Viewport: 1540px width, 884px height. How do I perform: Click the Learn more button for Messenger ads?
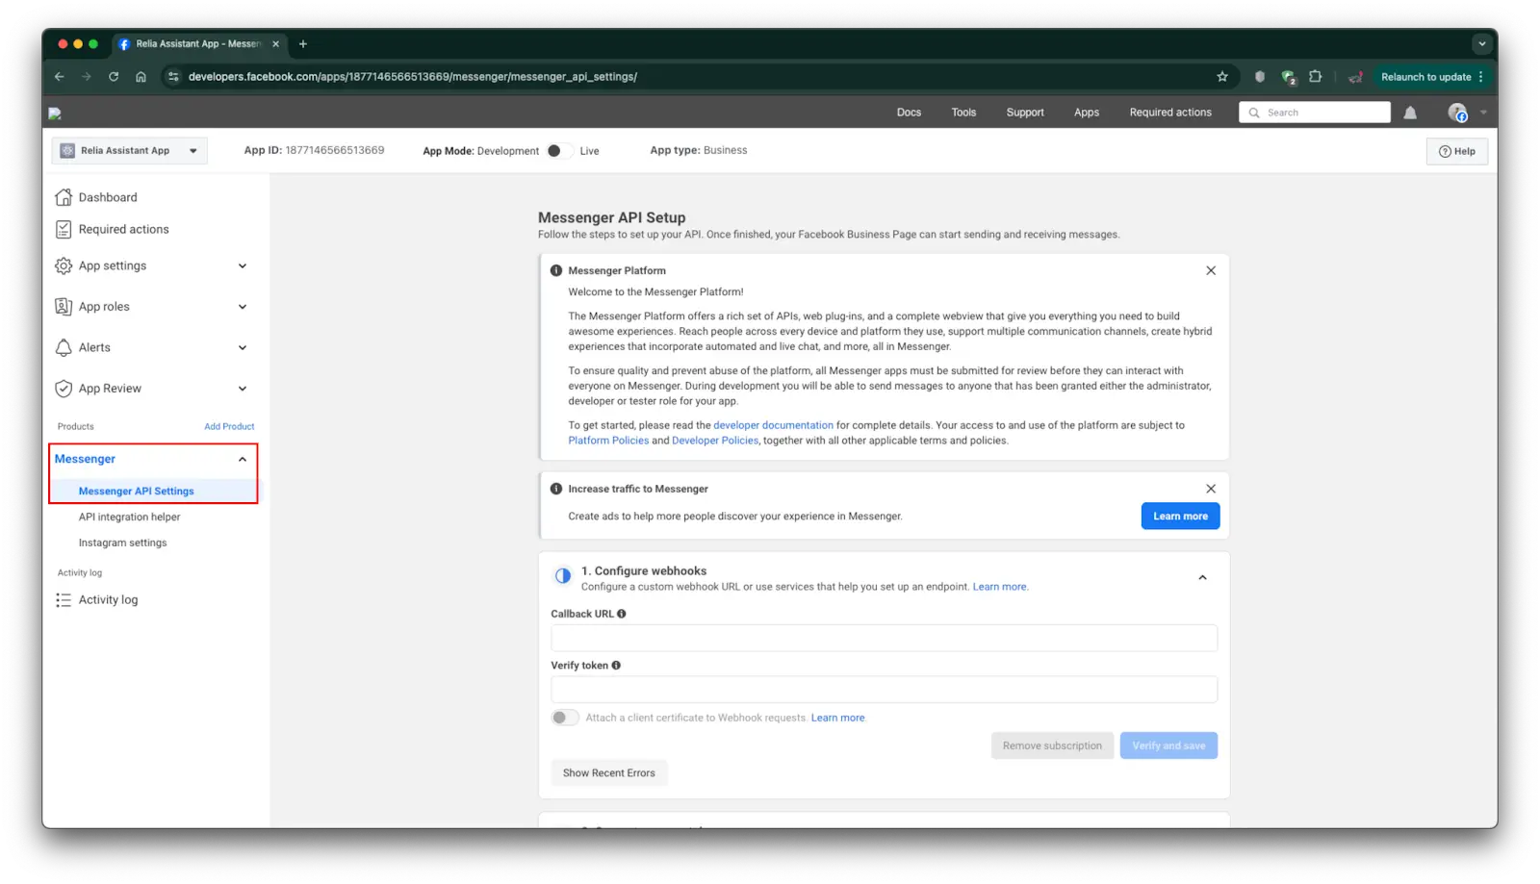pos(1179,516)
